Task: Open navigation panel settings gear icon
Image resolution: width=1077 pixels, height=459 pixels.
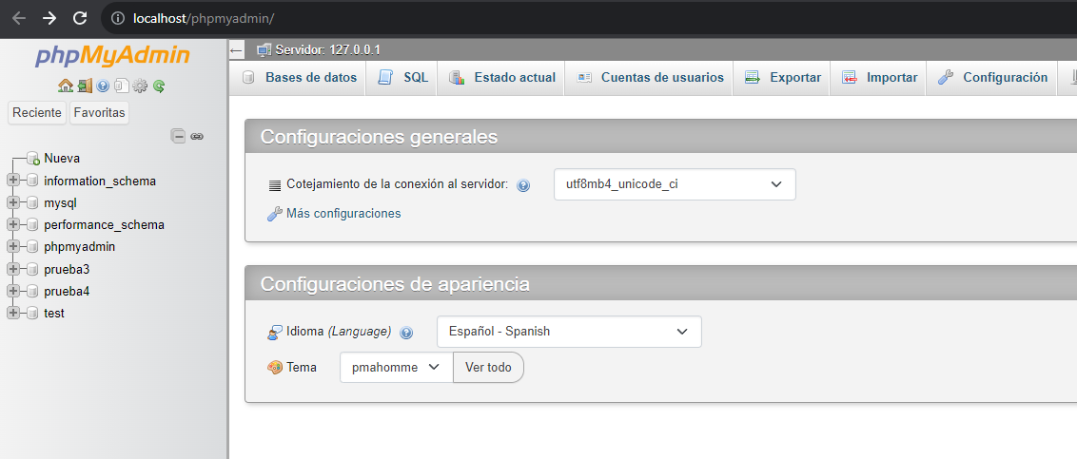Action: pos(140,86)
